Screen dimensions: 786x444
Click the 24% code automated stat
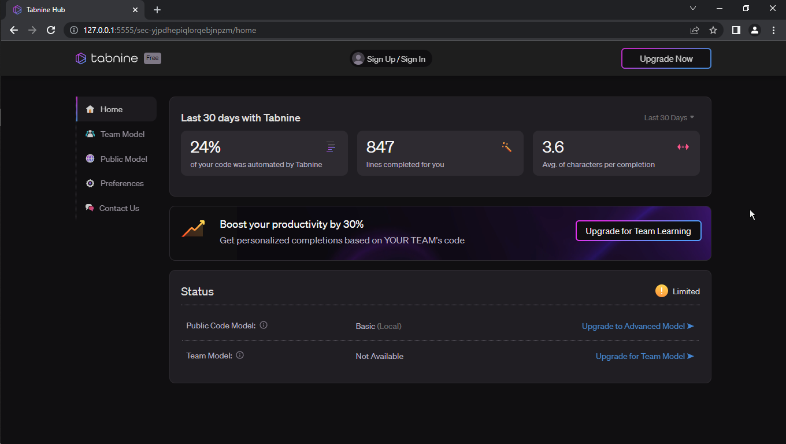[x=264, y=153]
